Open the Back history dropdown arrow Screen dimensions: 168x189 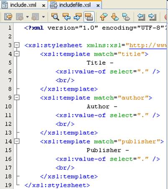(x=27, y=17)
